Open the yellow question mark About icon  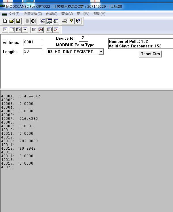coord(71,21)
